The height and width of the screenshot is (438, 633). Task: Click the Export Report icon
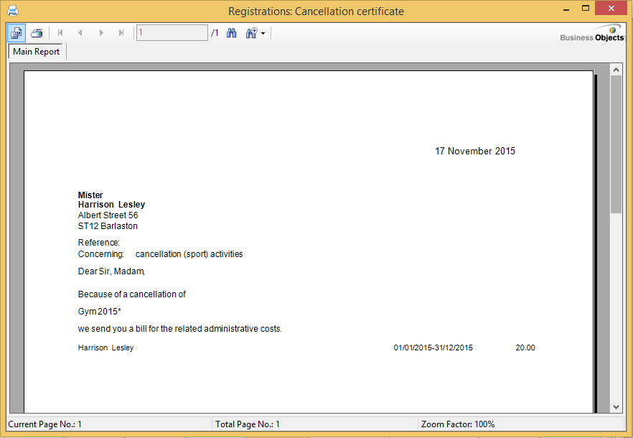tap(17, 33)
